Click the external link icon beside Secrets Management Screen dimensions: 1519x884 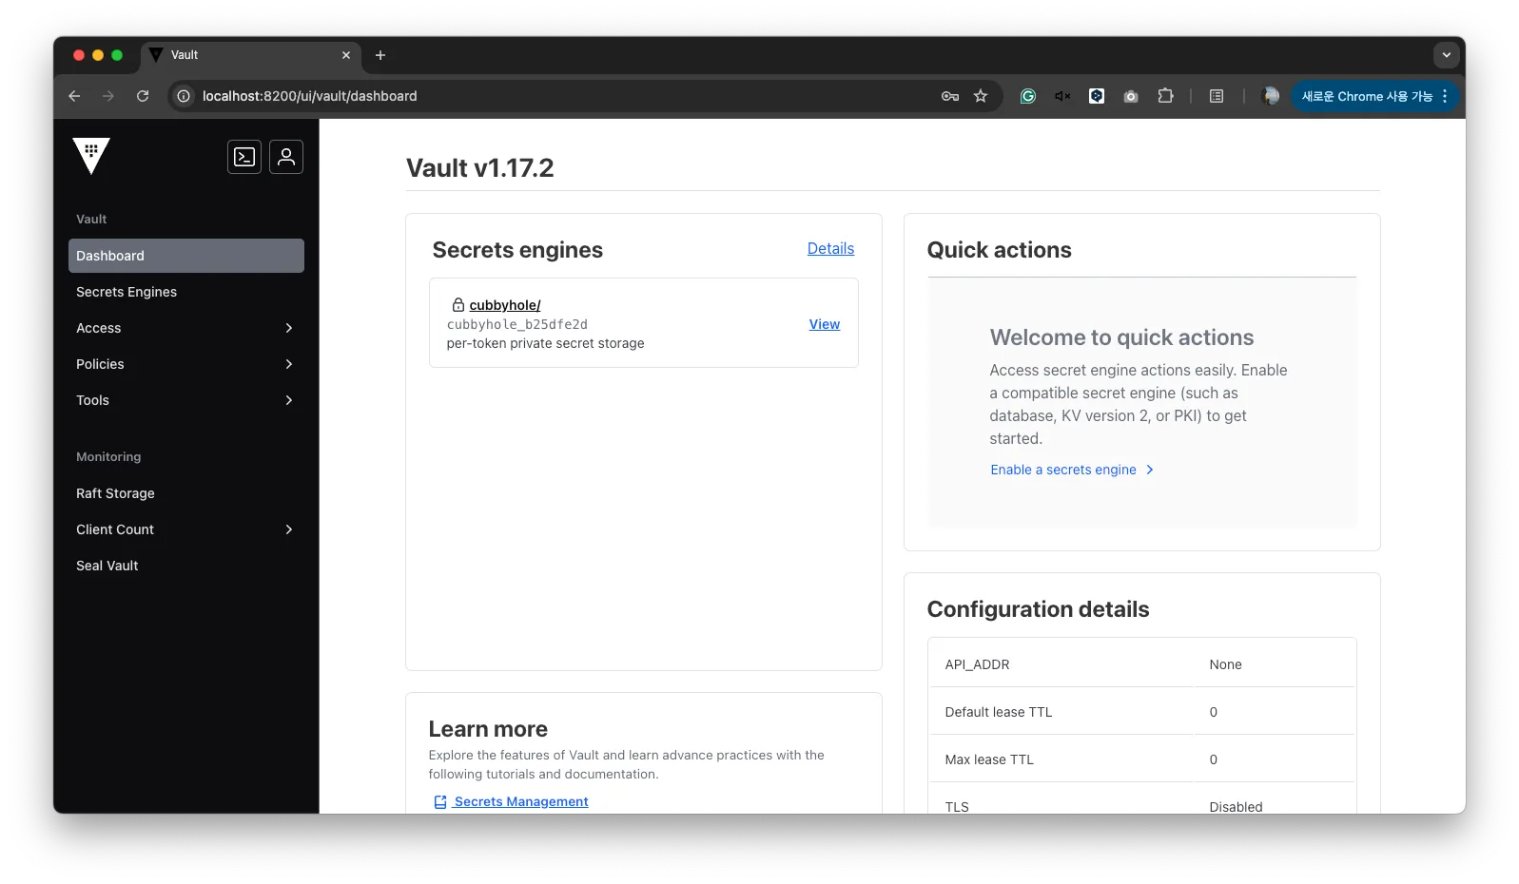440,802
